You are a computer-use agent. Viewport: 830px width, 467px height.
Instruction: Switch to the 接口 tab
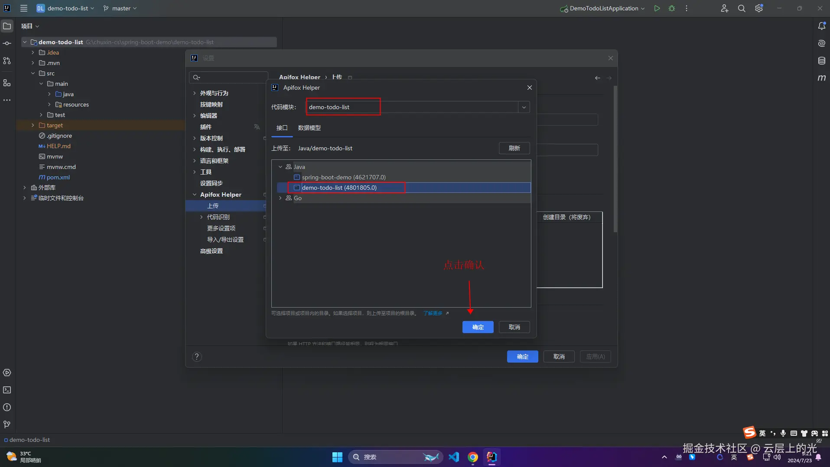pyautogui.click(x=282, y=128)
